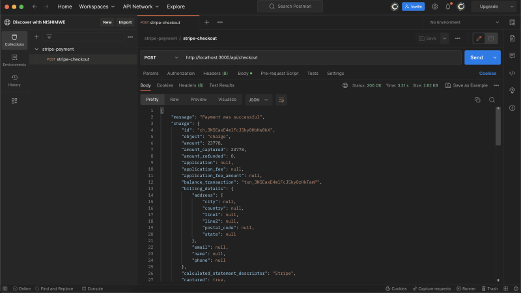Click the filter collections icon
Image resolution: width=521 pixels, height=293 pixels.
tap(49, 37)
